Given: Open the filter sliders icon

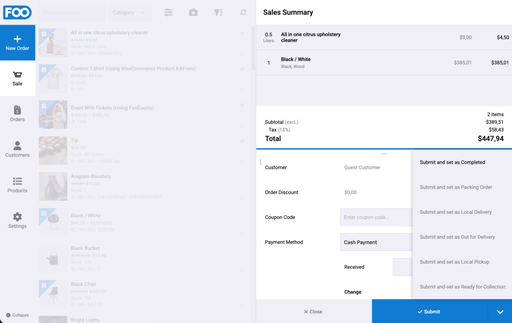Looking at the screenshot, I should click(x=168, y=12).
